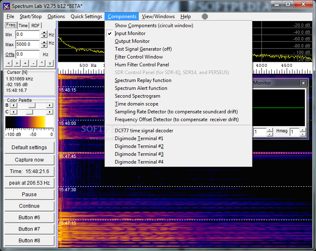Switch to the Freq tab
The width and height of the screenshot is (316, 251).
click(11, 25)
